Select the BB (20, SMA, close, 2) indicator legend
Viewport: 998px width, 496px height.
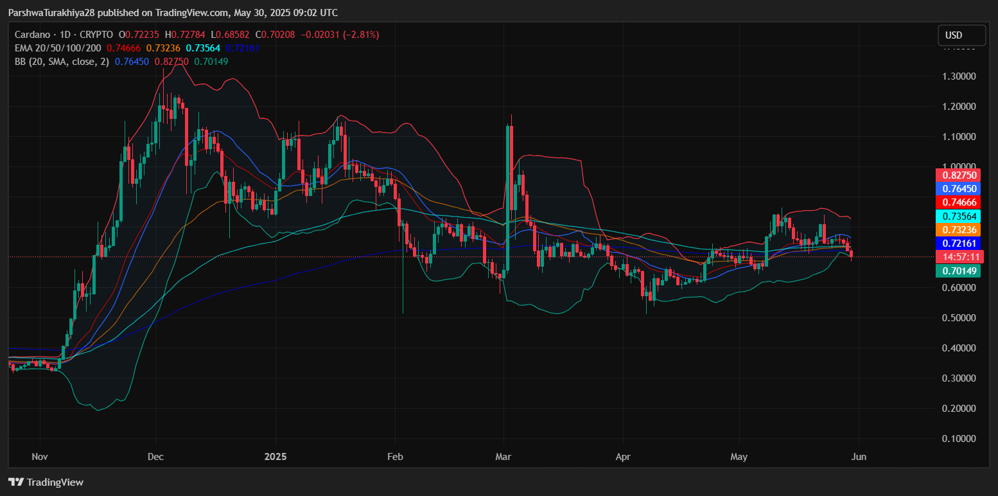pos(62,62)
